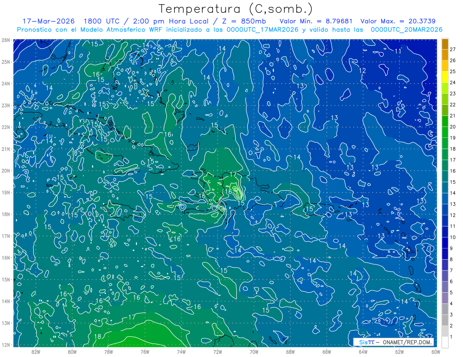The height and width of the screenshot is (357, 463).
Task: Click the '17N' latitude axis label
Action: click(5, 236)
